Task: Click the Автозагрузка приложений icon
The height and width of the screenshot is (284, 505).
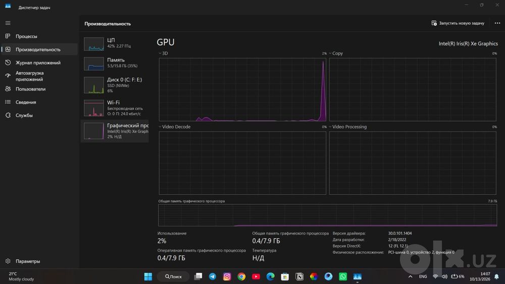Action: 8,76
